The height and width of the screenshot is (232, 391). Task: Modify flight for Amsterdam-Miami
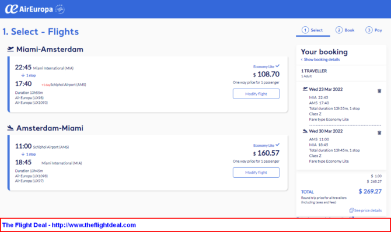(256, 173)
